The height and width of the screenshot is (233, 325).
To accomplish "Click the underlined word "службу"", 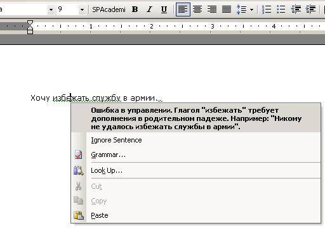I will pos(107,98).
